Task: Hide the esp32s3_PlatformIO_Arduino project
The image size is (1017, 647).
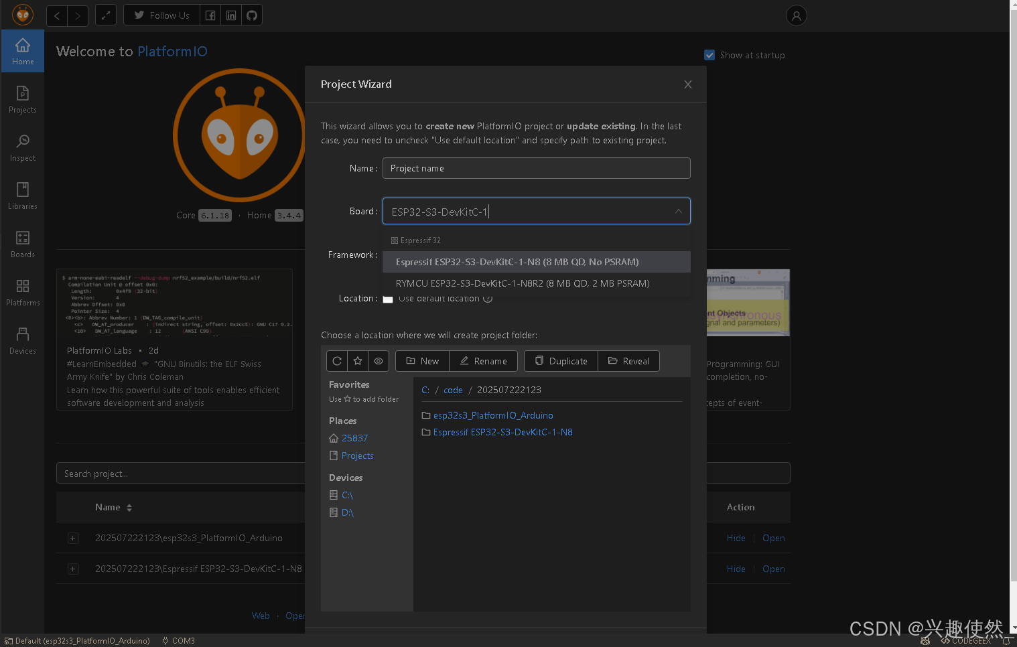Action: tap(736, 538)
